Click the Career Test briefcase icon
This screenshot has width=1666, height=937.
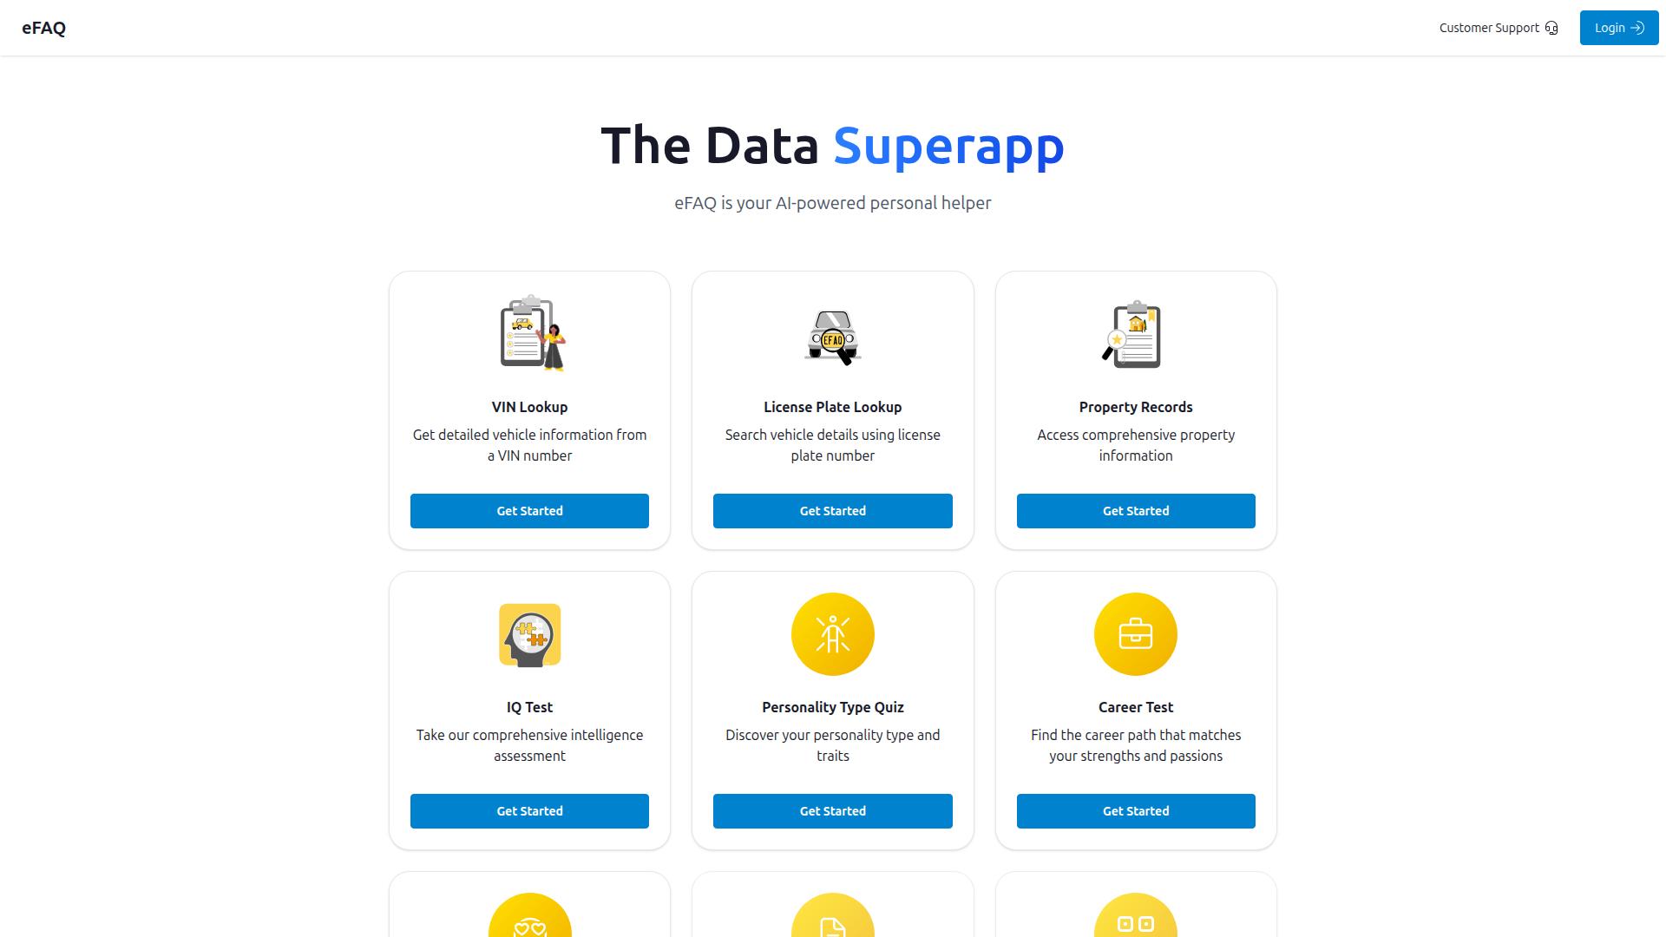click(1135, 634)
